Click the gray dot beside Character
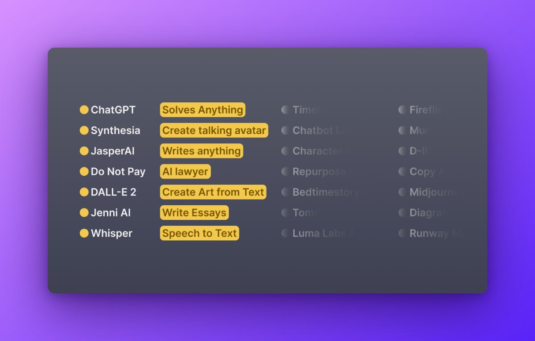 285,151
